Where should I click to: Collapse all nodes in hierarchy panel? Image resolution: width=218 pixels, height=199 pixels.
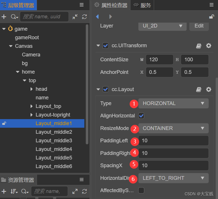coord(75,17)
